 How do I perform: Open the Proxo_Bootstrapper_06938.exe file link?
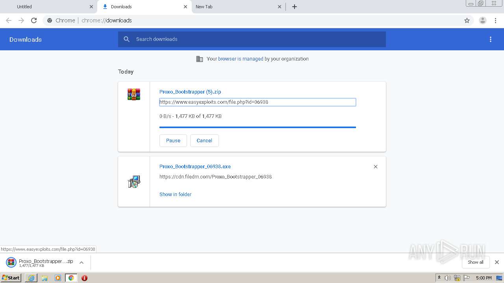pyautogui.click(x=195, y=167)
